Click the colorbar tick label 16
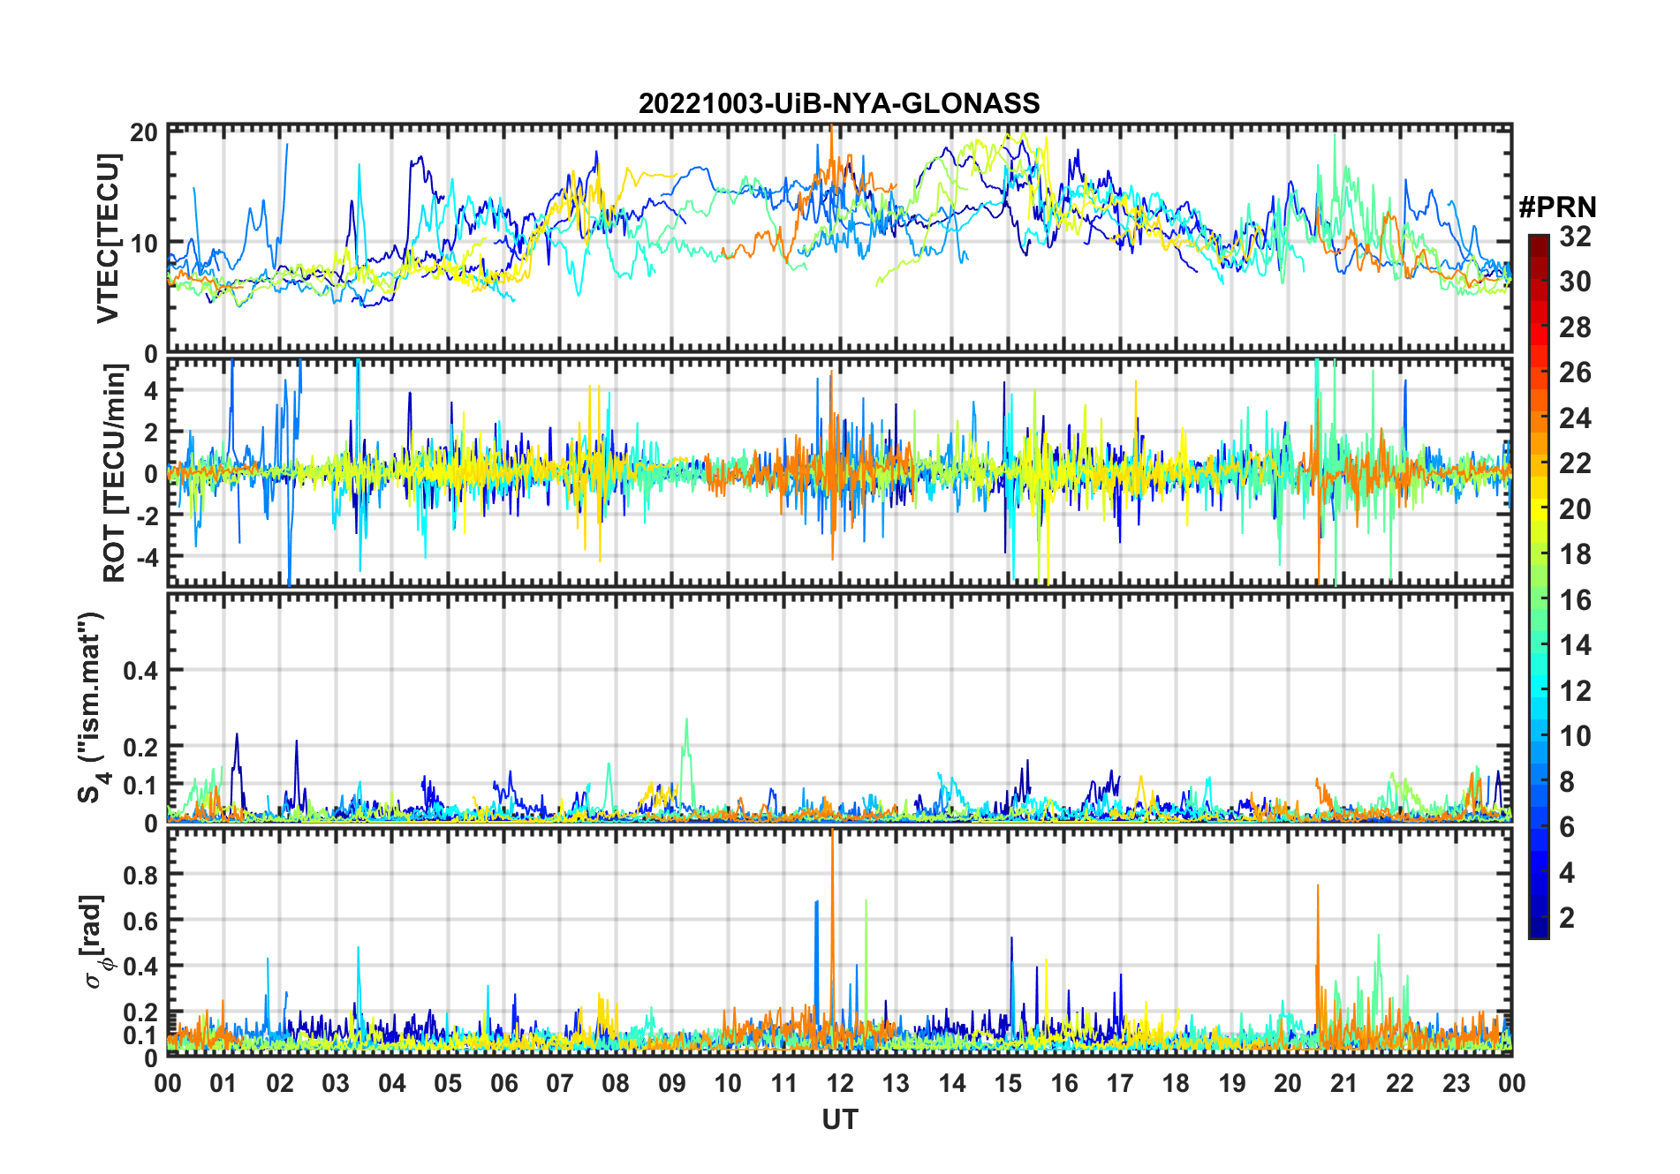 click(x=1575, y=600)
